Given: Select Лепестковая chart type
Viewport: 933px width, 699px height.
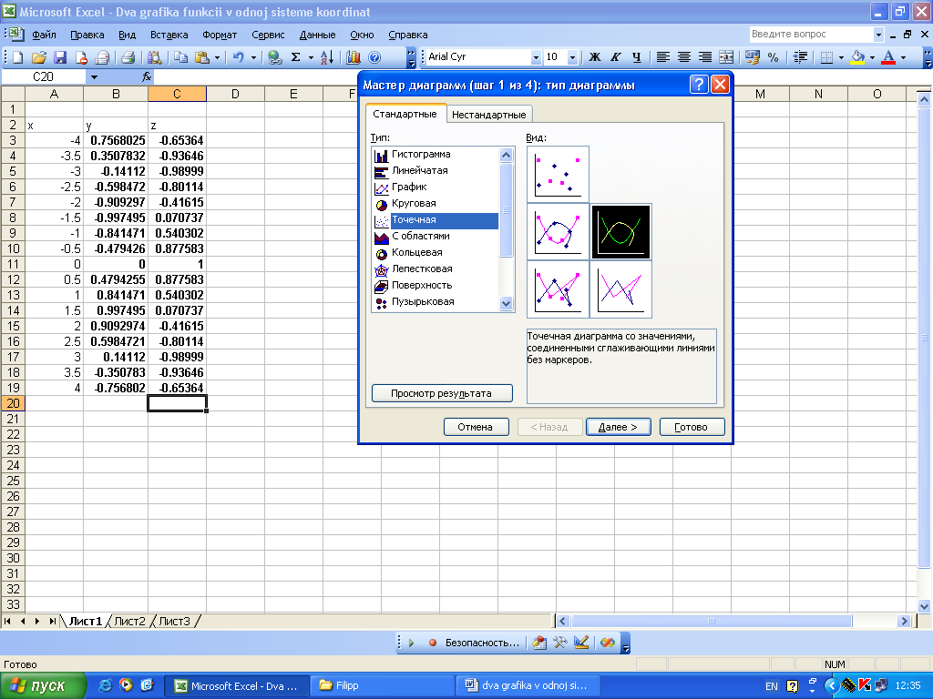Looking at the screenshot, I should tap(436, 268).
